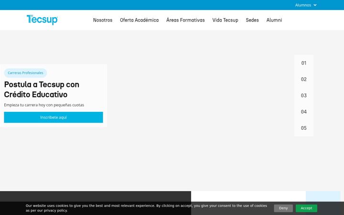The image size is (344, 215).
Task: Jump to slide 03
Action: [x=304, y=96]
